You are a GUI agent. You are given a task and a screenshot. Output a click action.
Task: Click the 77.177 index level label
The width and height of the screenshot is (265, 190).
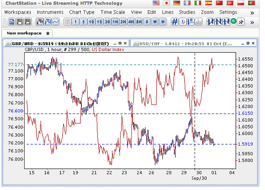[15, 65]
